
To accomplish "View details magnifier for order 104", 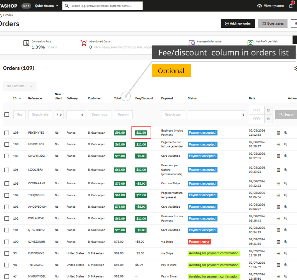I will pos(285,195).
